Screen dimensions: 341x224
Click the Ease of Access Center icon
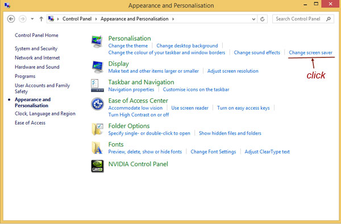pyautogui.click(x=97, y=104)
